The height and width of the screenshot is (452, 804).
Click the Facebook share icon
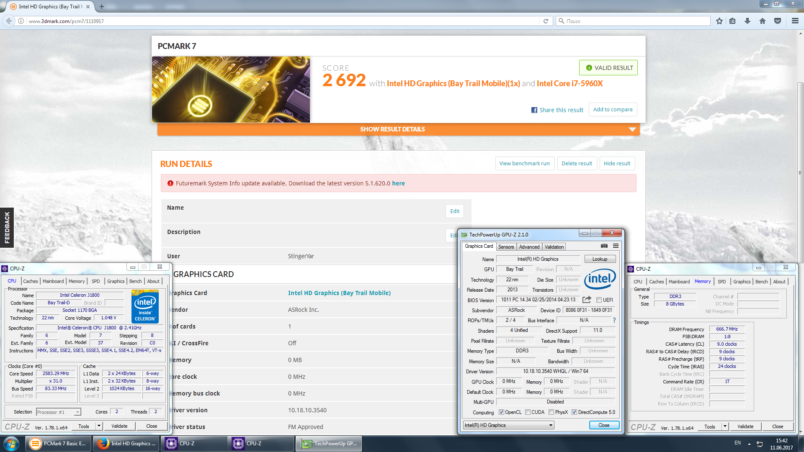(534, 110)
